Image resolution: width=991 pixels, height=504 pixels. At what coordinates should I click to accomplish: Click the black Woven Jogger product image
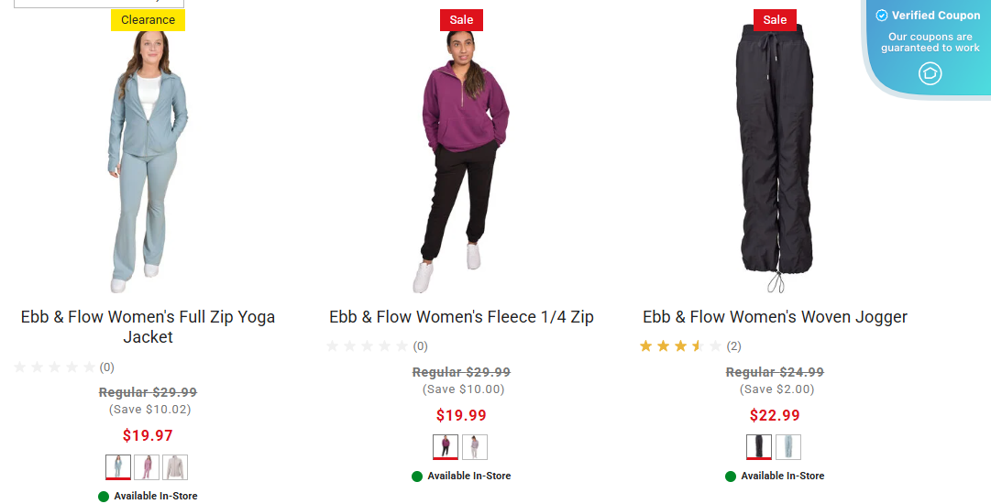(775, 158)
